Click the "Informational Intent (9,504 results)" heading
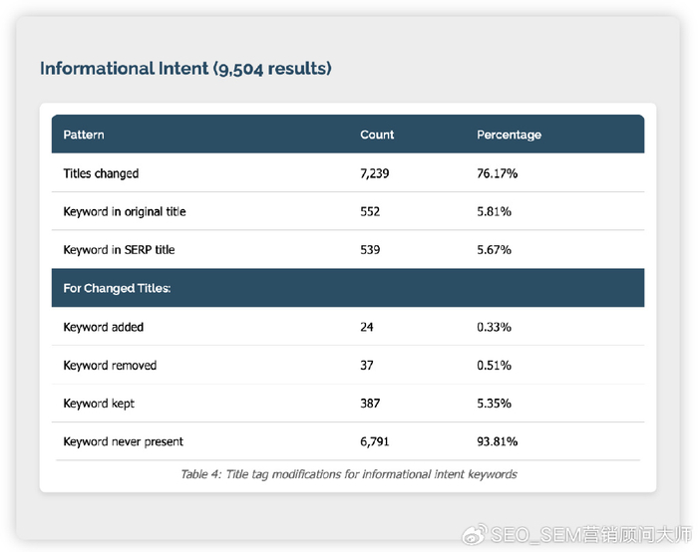This screenshot has height=552, width=698. click(x=185, y=69)
